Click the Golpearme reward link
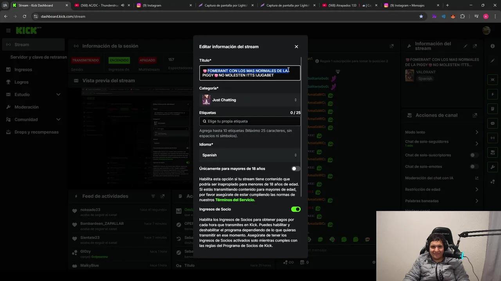The height and width of the screenshot is (281, 501). coord(99,257)
